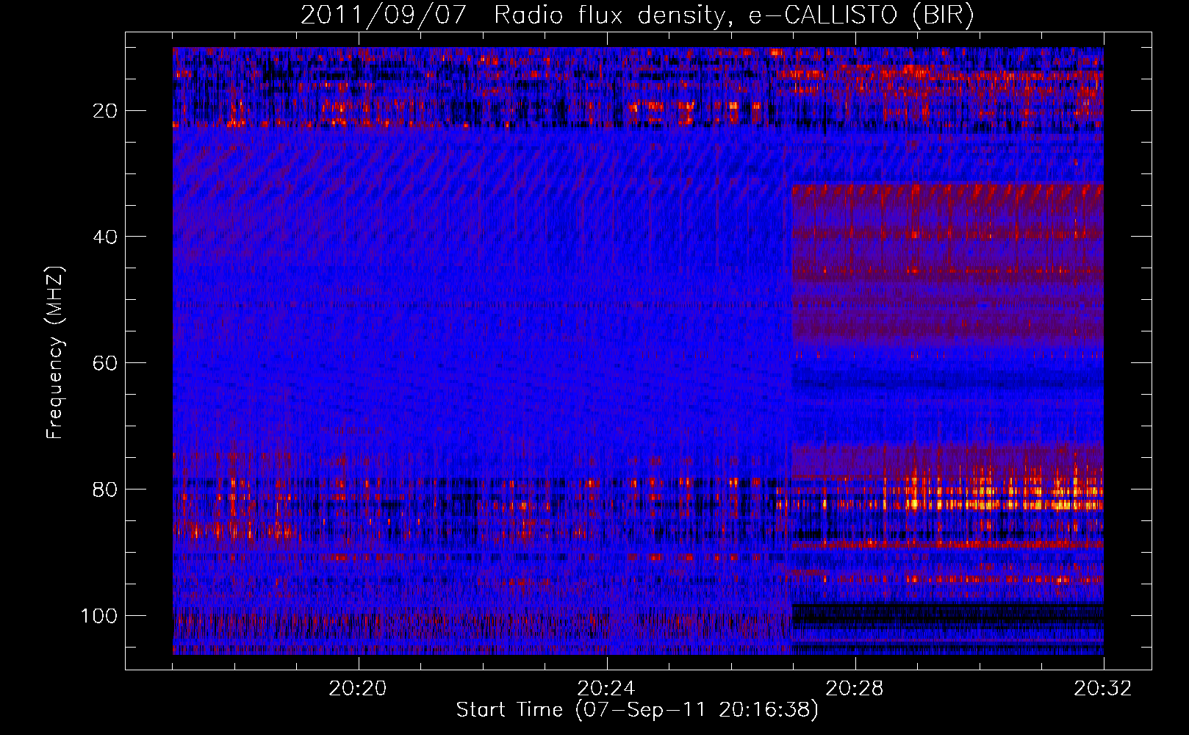The image size is (1189, 735).
Task: Click the 'Start Time (07-Sep-11 20:16:38)' x-axis label
Action: click(x=637, y=710)
